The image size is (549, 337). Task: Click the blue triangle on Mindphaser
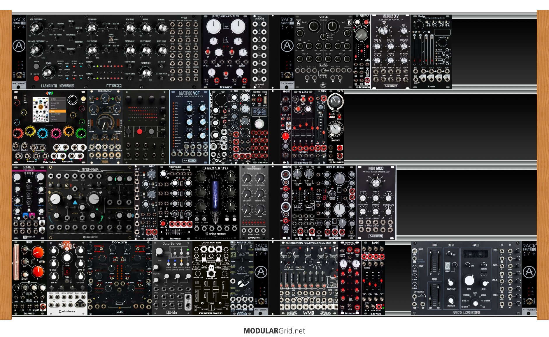[x=75, y=202]
